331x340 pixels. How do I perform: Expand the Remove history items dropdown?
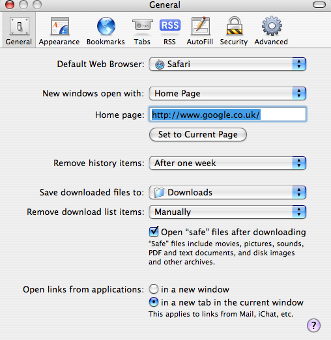[227, 163]
